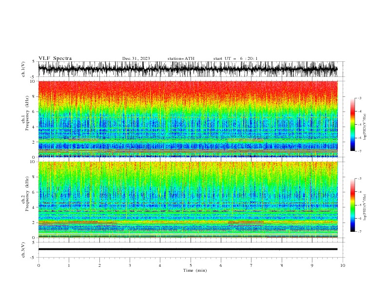The height and width of the screenshot is (298, 386).
Task: Click the ch.1 voltage waveform trace
Action: [188, 69]
